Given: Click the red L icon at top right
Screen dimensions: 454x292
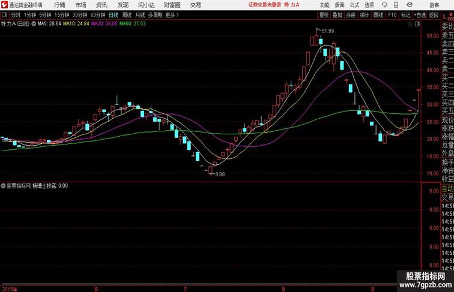Looking at the screenshot, I should point(444,17).
